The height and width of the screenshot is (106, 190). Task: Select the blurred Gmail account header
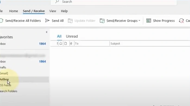23,56
